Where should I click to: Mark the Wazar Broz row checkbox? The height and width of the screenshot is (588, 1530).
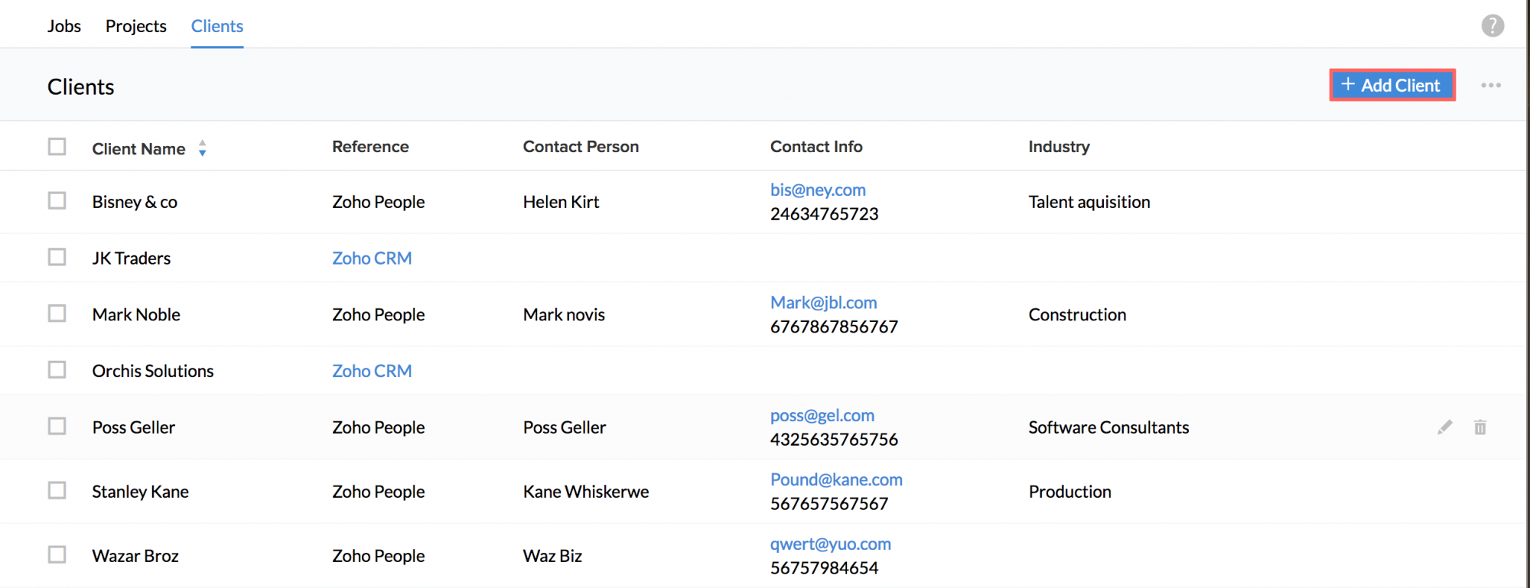coord(57,554)
